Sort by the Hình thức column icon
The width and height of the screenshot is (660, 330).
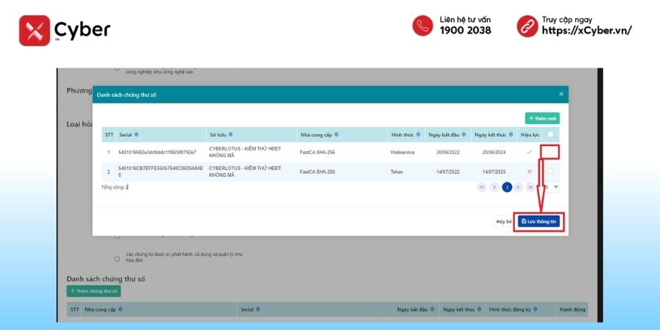[419, 135]
